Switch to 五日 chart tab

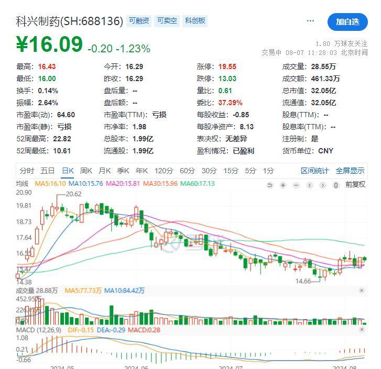coord(47,171)
